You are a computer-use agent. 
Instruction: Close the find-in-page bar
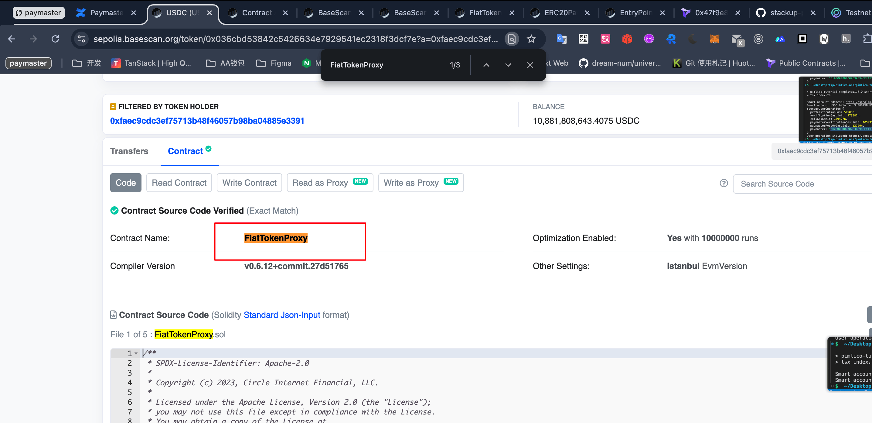[x=530, y=65]
